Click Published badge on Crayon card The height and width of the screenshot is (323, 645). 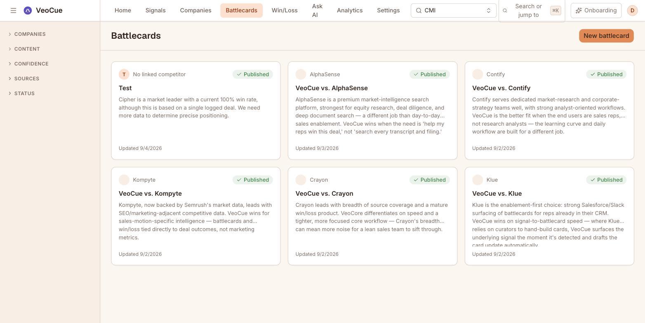[x=430, y=180]
